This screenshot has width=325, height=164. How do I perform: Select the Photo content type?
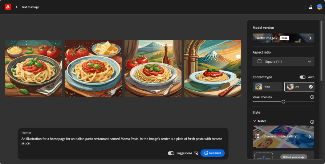click(267, 87)
